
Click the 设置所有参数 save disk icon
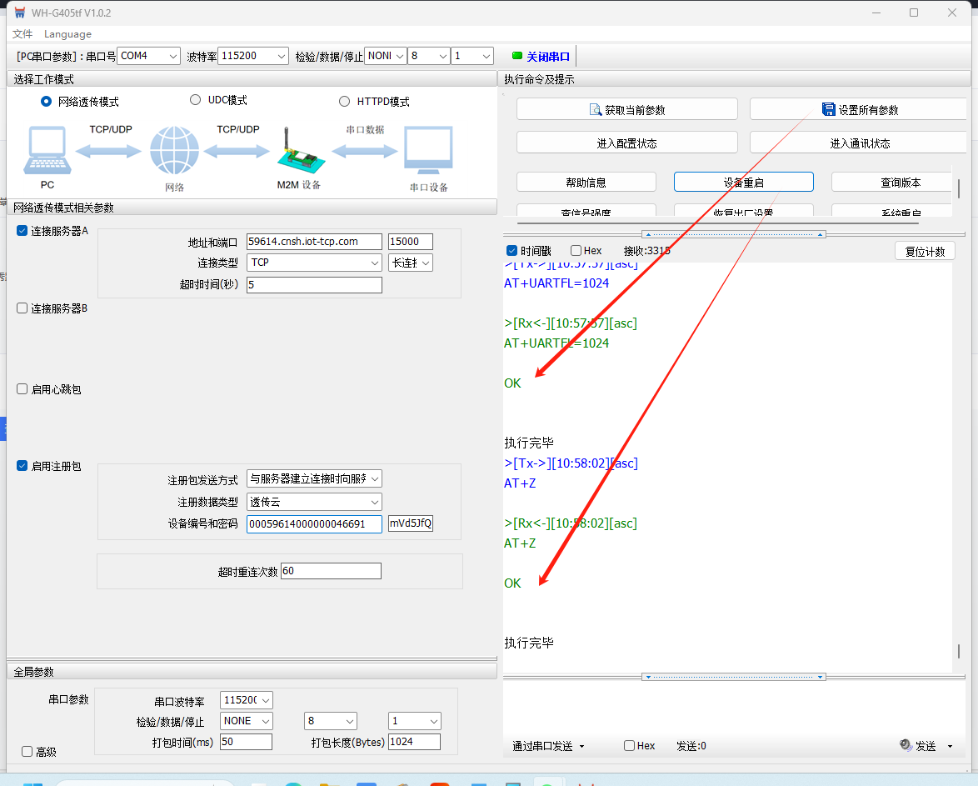click(828, 110)
